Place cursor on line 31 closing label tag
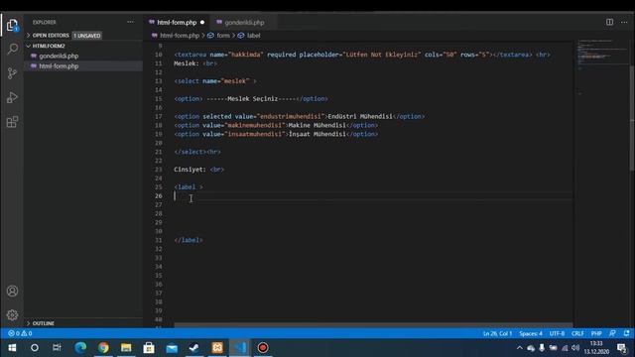This screenshot has height=357, width=635. [x=189, y=240]
